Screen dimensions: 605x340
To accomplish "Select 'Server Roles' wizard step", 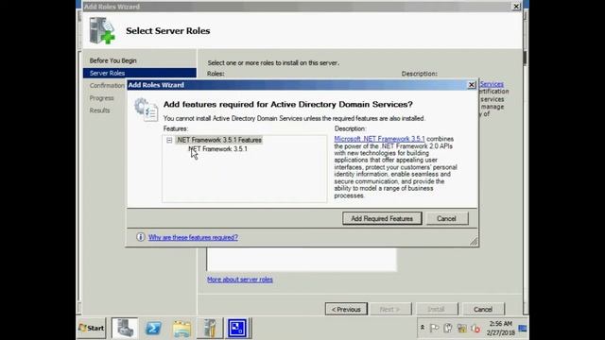I will (140, 74).
